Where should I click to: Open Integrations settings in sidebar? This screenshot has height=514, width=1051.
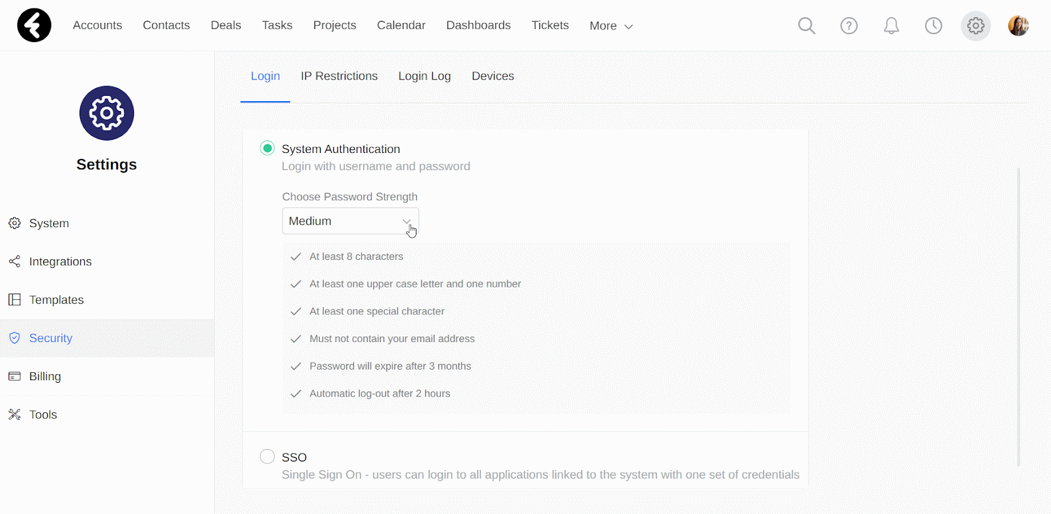(107, 261)
